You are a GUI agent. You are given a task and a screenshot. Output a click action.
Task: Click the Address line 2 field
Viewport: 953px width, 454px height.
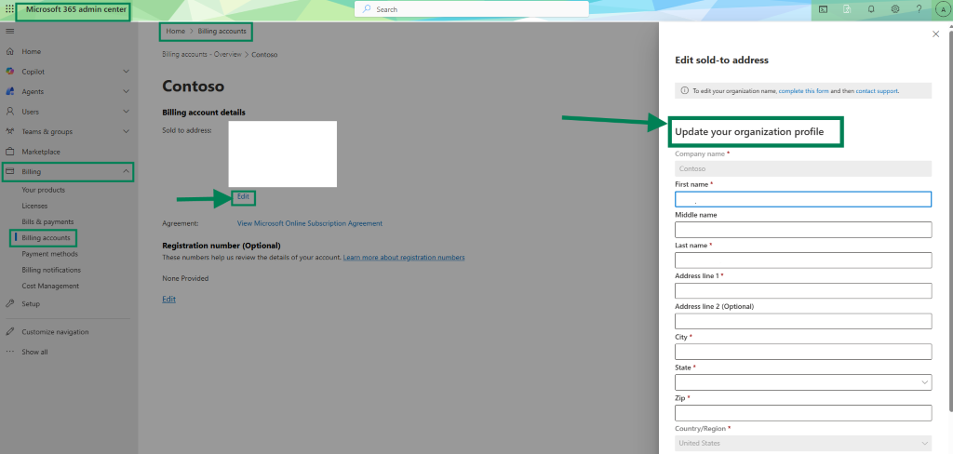[x=803, y=321]
